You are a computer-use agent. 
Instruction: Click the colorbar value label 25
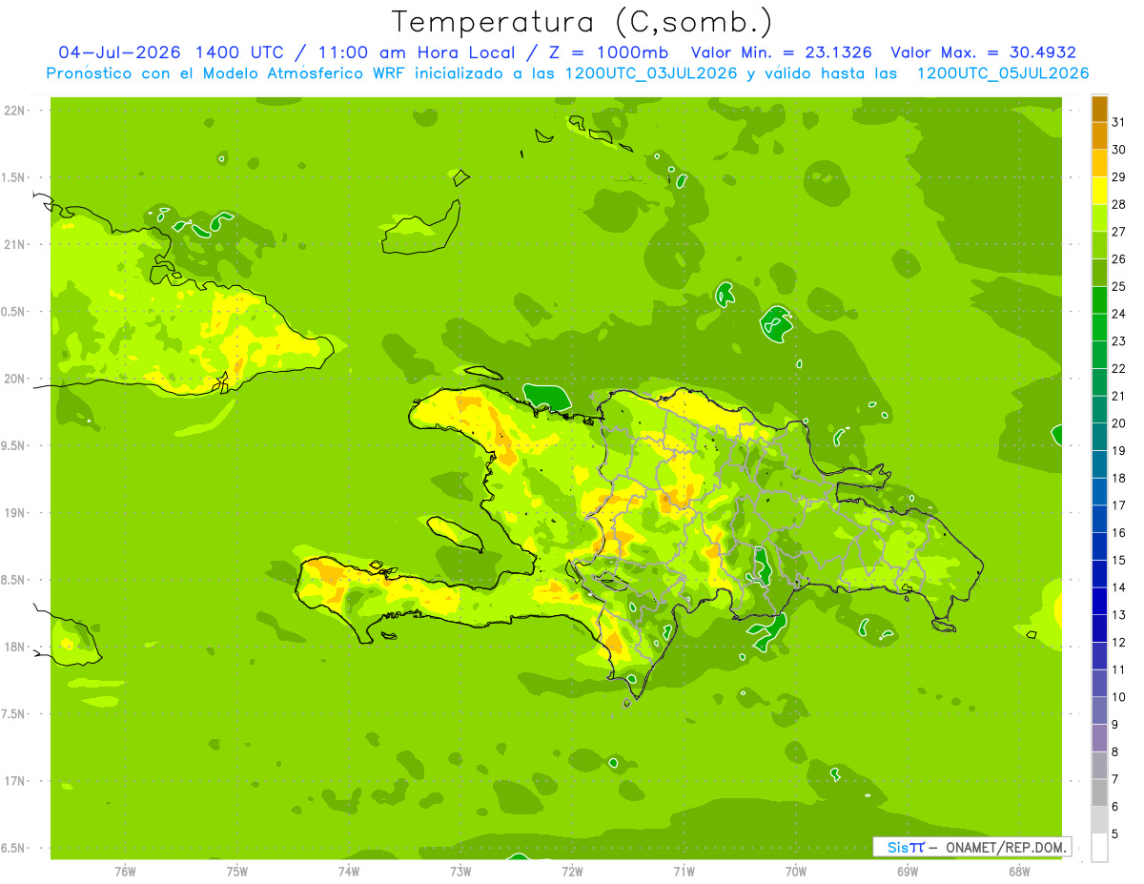point(1118,286)
